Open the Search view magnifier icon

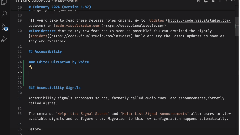(x=4, y=14)
